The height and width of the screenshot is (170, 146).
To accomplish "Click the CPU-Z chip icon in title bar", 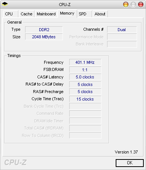I will [5, 4].
